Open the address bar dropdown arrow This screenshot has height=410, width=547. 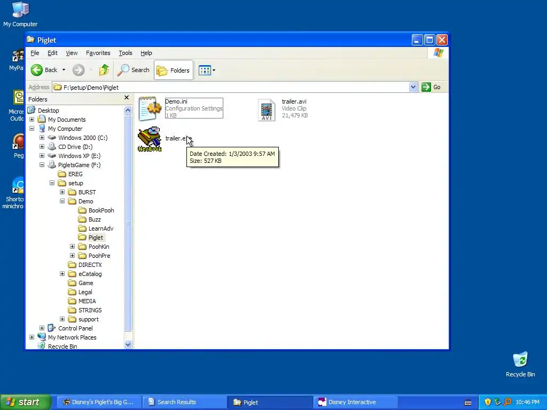click(x=413, y=87)
